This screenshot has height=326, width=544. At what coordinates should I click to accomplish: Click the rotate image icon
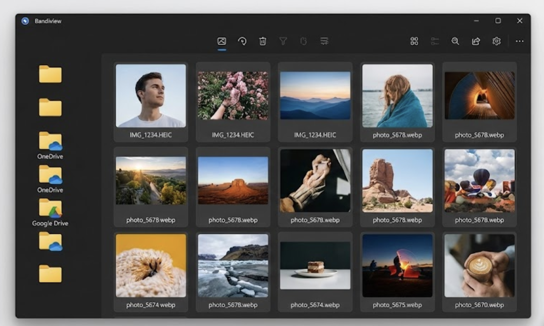click(242, 42)
